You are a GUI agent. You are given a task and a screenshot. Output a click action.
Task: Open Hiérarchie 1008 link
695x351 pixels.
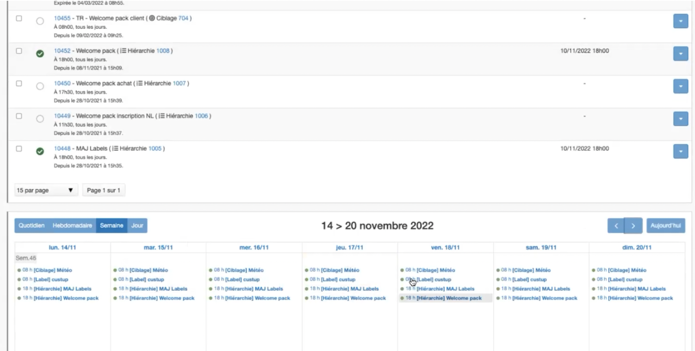[163, 51]
